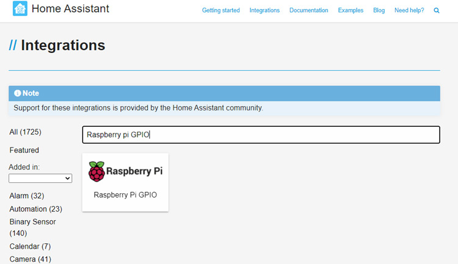458x264 pixels.
Task: Click the Note info circle icon
Action: coord(18,93)
